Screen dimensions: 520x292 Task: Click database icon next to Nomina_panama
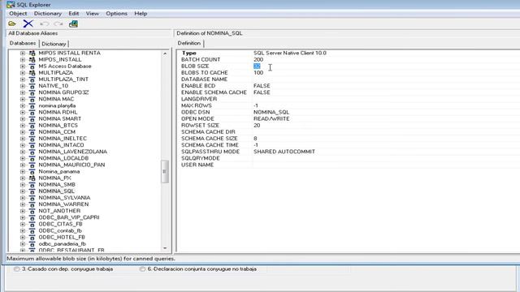click(32, 171)
